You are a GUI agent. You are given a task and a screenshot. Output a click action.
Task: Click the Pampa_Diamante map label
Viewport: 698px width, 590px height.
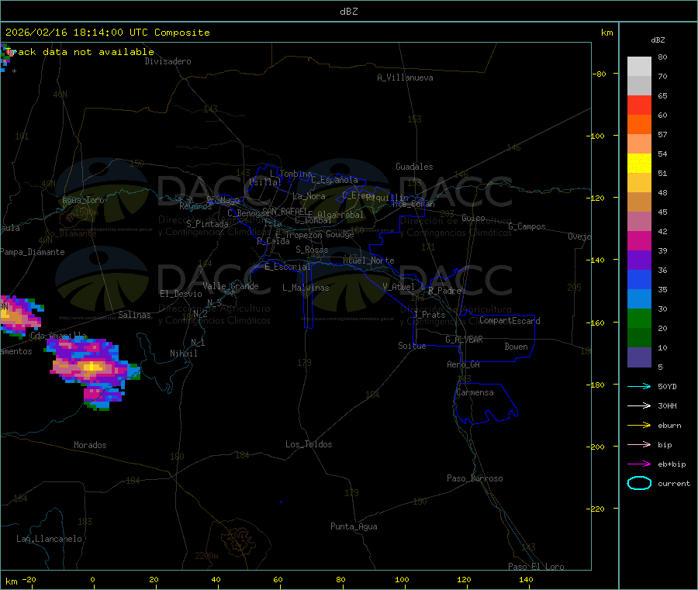(x=33, y=252)
